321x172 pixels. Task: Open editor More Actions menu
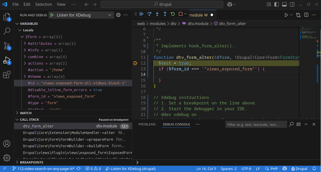pyautogui.click(x=314, y=15)
